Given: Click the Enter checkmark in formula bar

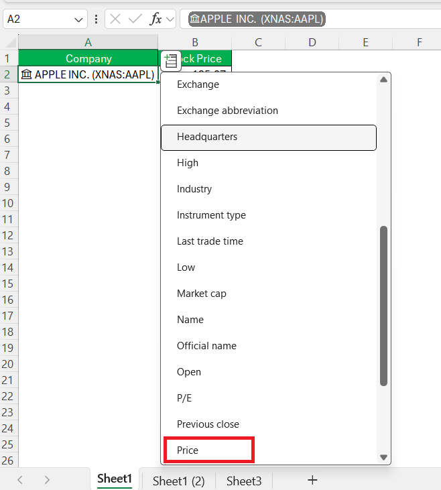Looking at the screenshot, I should [x=135, y=19].
